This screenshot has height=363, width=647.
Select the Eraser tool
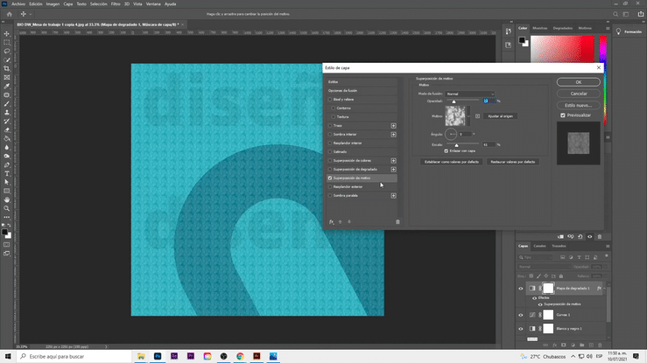click(7, 129)
